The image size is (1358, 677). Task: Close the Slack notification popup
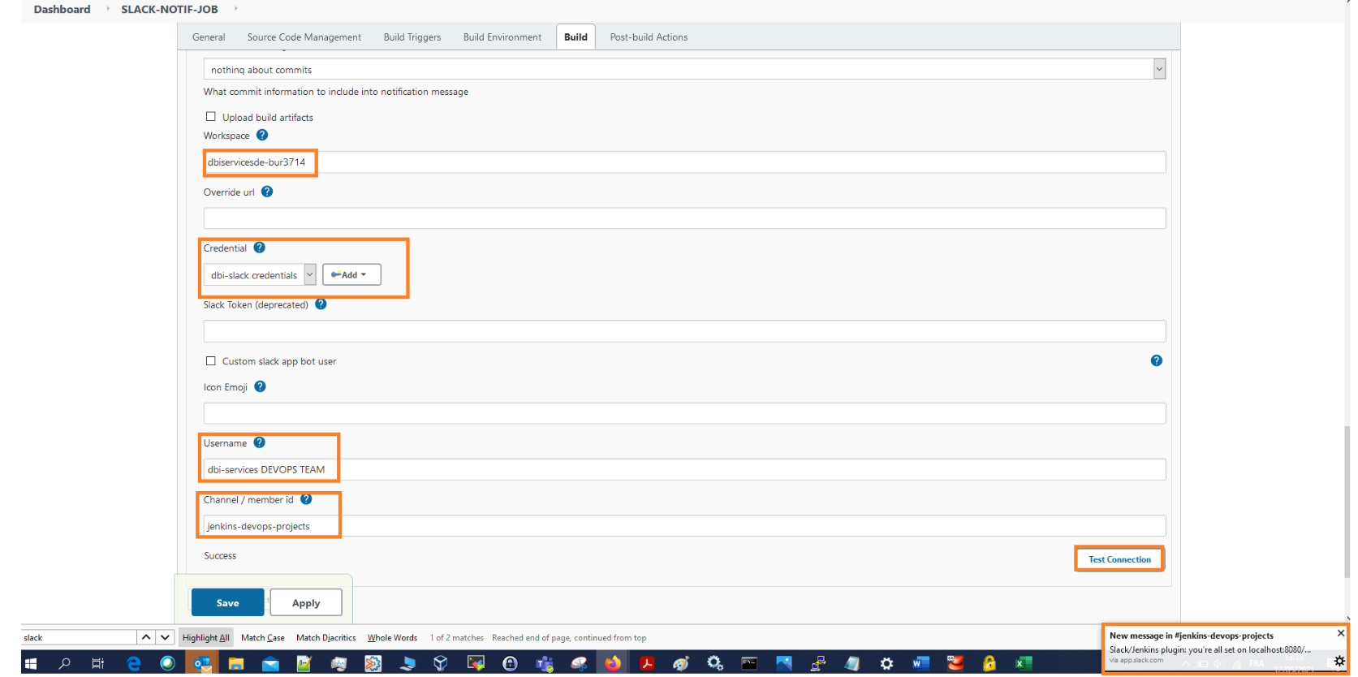coord(1340,633)
